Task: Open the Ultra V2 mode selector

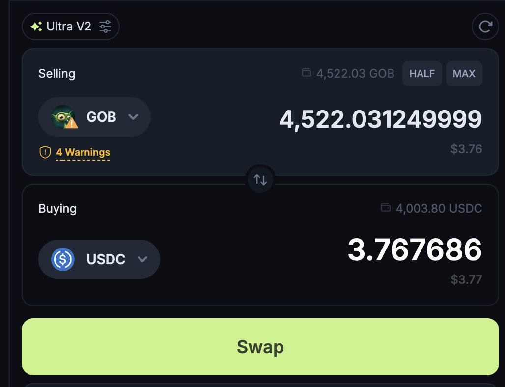Action: tap(71, 27)
